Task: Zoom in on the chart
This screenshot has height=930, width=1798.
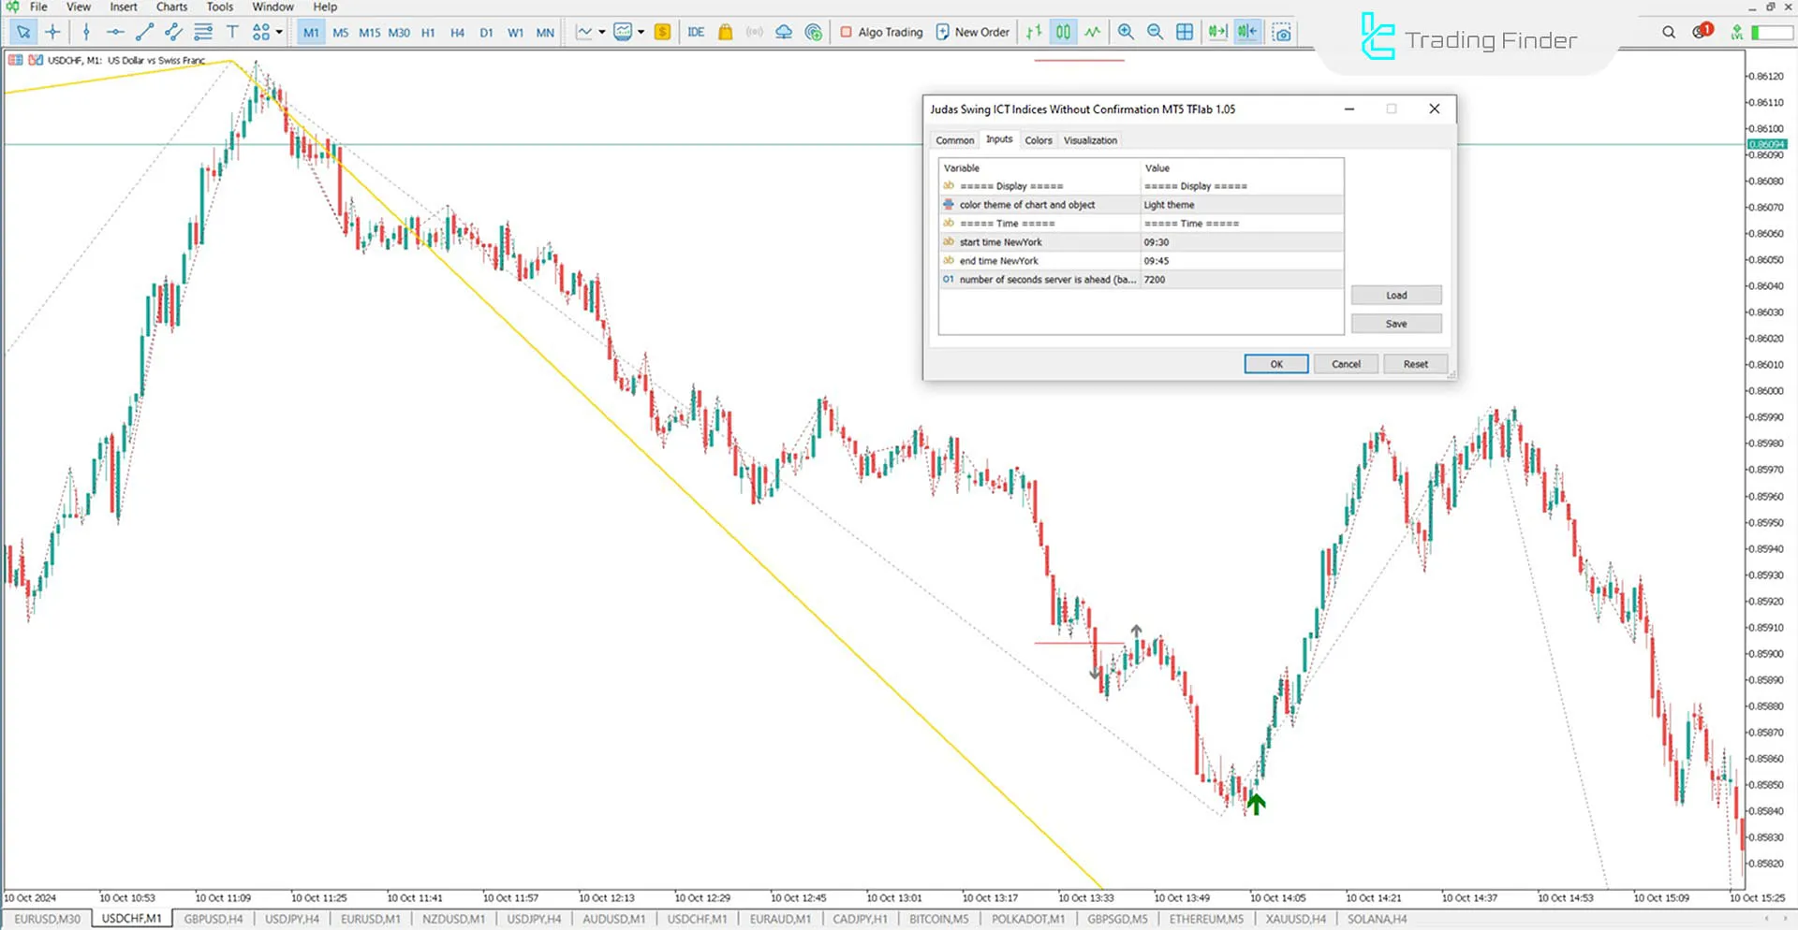Action: 1126,31
